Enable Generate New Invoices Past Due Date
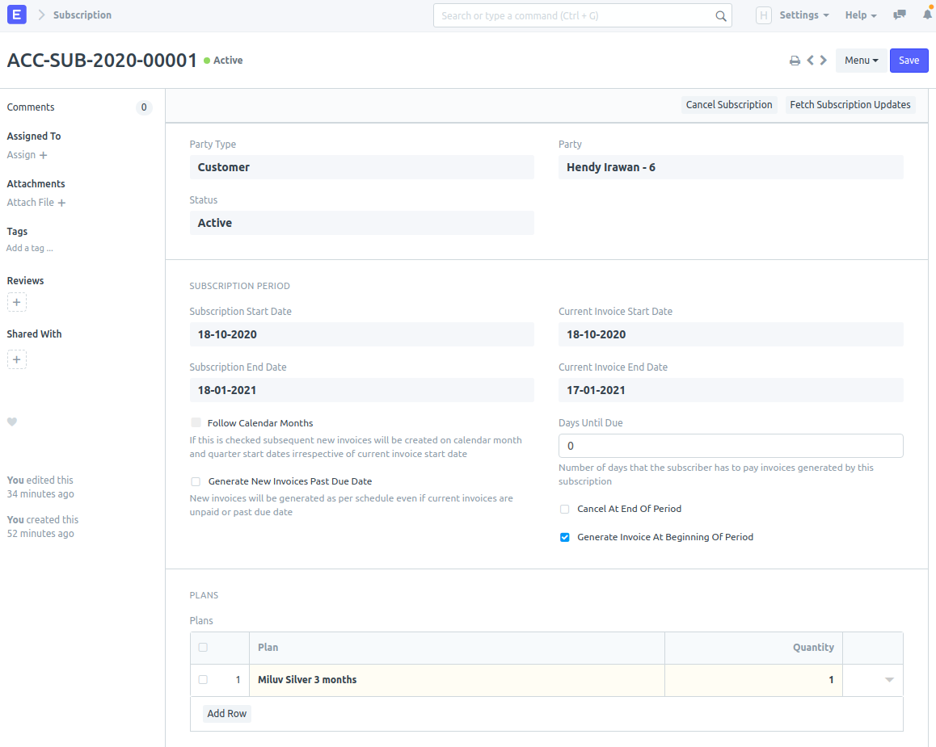The image size is (936, 747). [196, 481]
